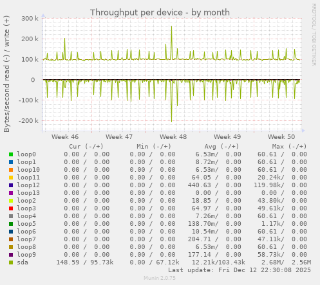Click the Avg (-/+) column header
This screenshot has width=320, height=285.
pos(221,147)
